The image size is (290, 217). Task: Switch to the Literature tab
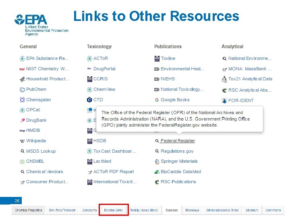(252, 210)
